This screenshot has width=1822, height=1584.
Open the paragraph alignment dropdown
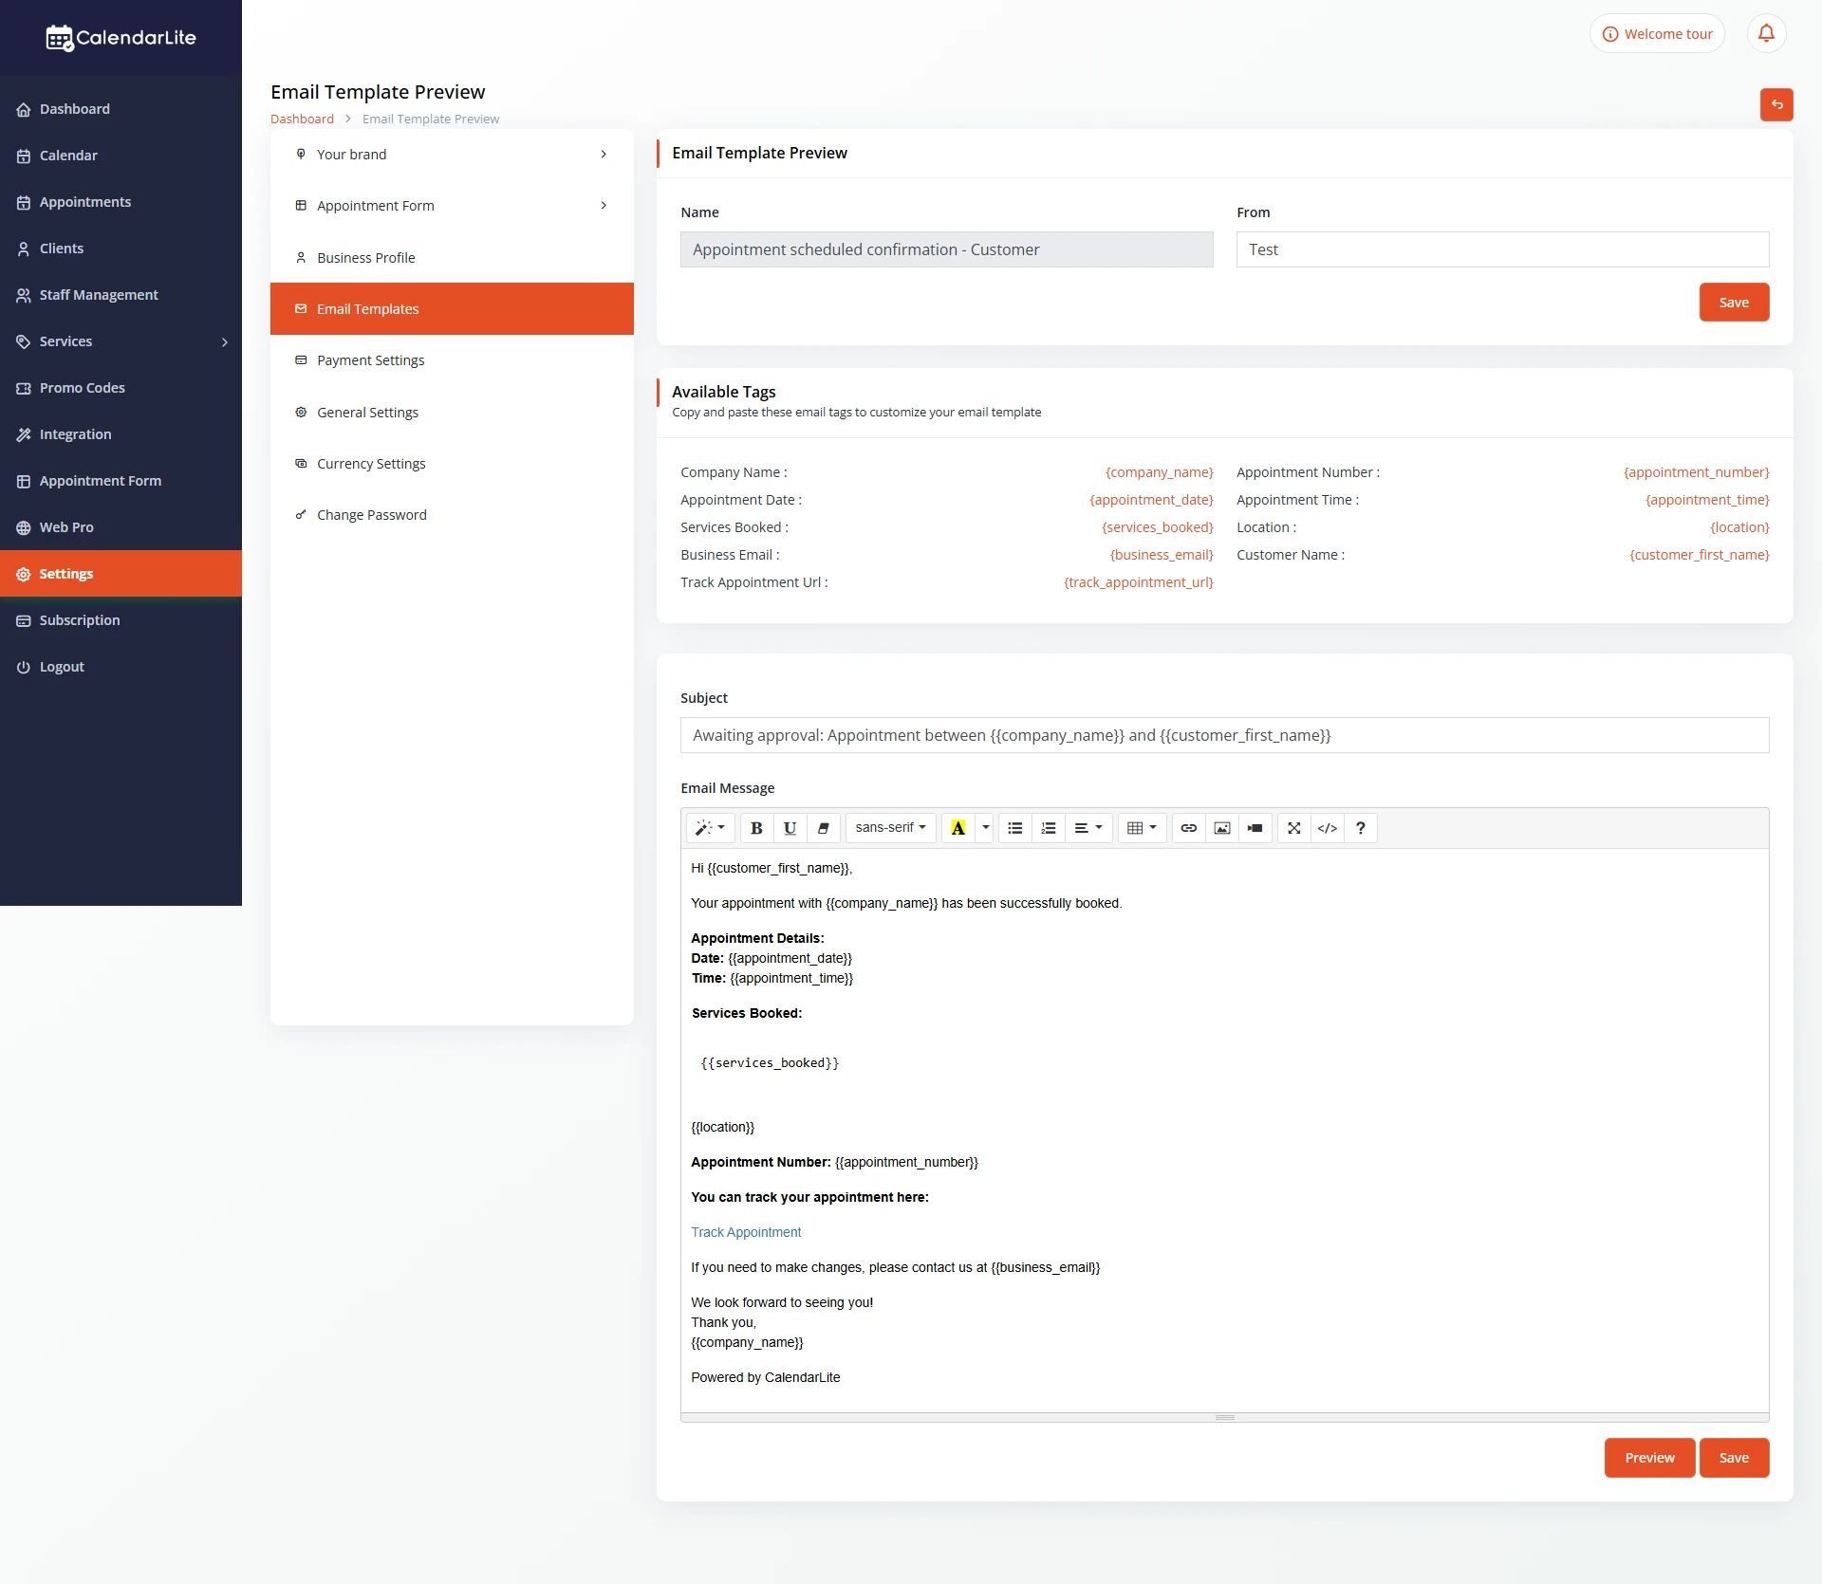pos(1088,828)
